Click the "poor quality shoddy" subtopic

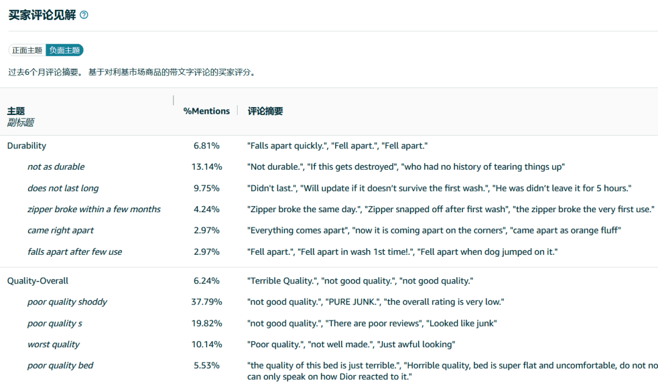click(x=67, y=302)
